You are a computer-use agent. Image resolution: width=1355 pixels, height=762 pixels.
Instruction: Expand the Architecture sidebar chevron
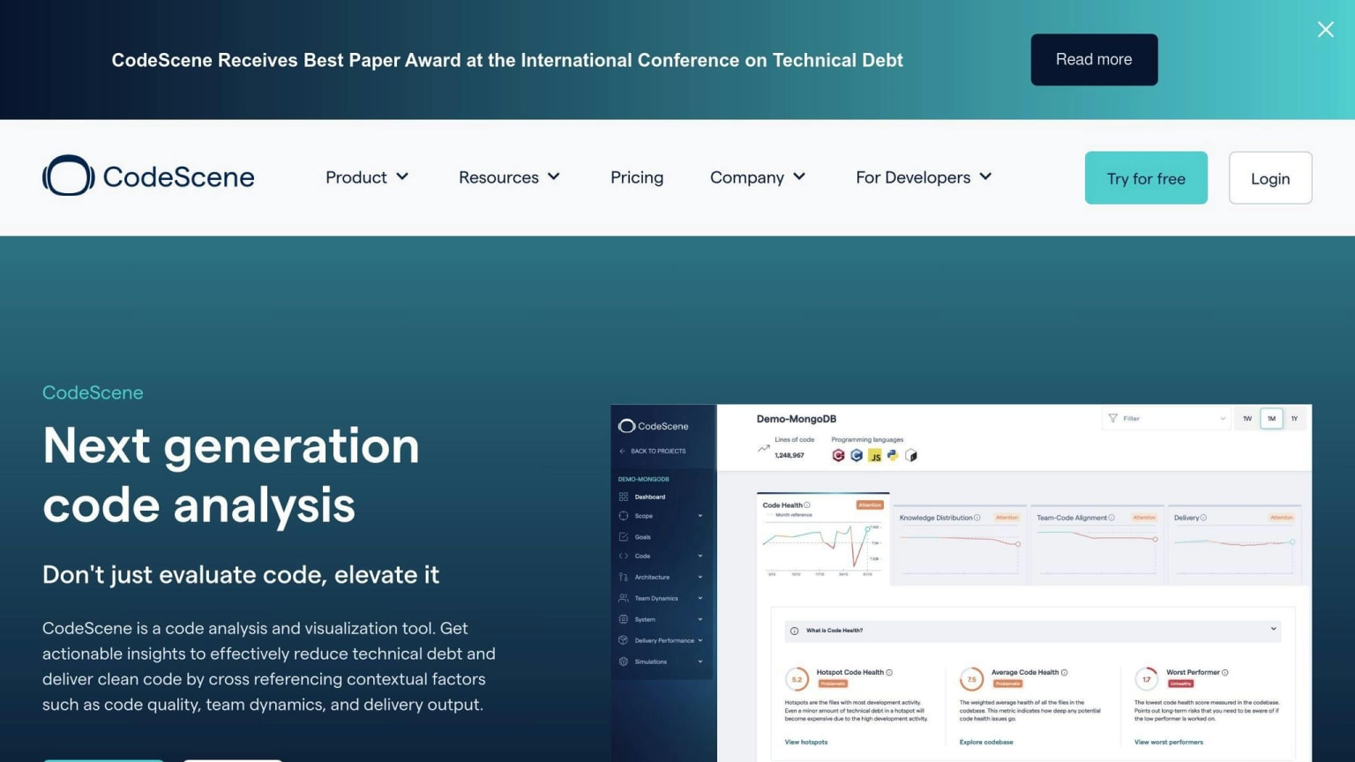pos(700,577)
